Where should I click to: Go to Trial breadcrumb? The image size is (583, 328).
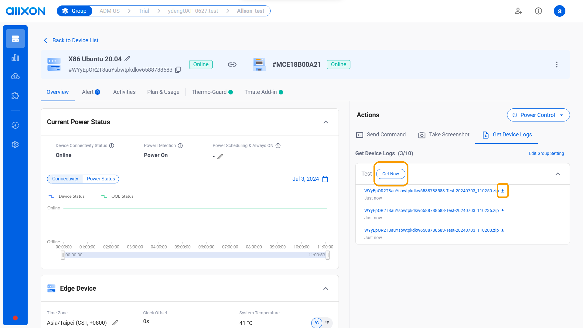pyautogui.click(x=144, y=11)
